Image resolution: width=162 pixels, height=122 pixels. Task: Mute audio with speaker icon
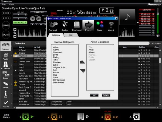[x=158, y=36]
